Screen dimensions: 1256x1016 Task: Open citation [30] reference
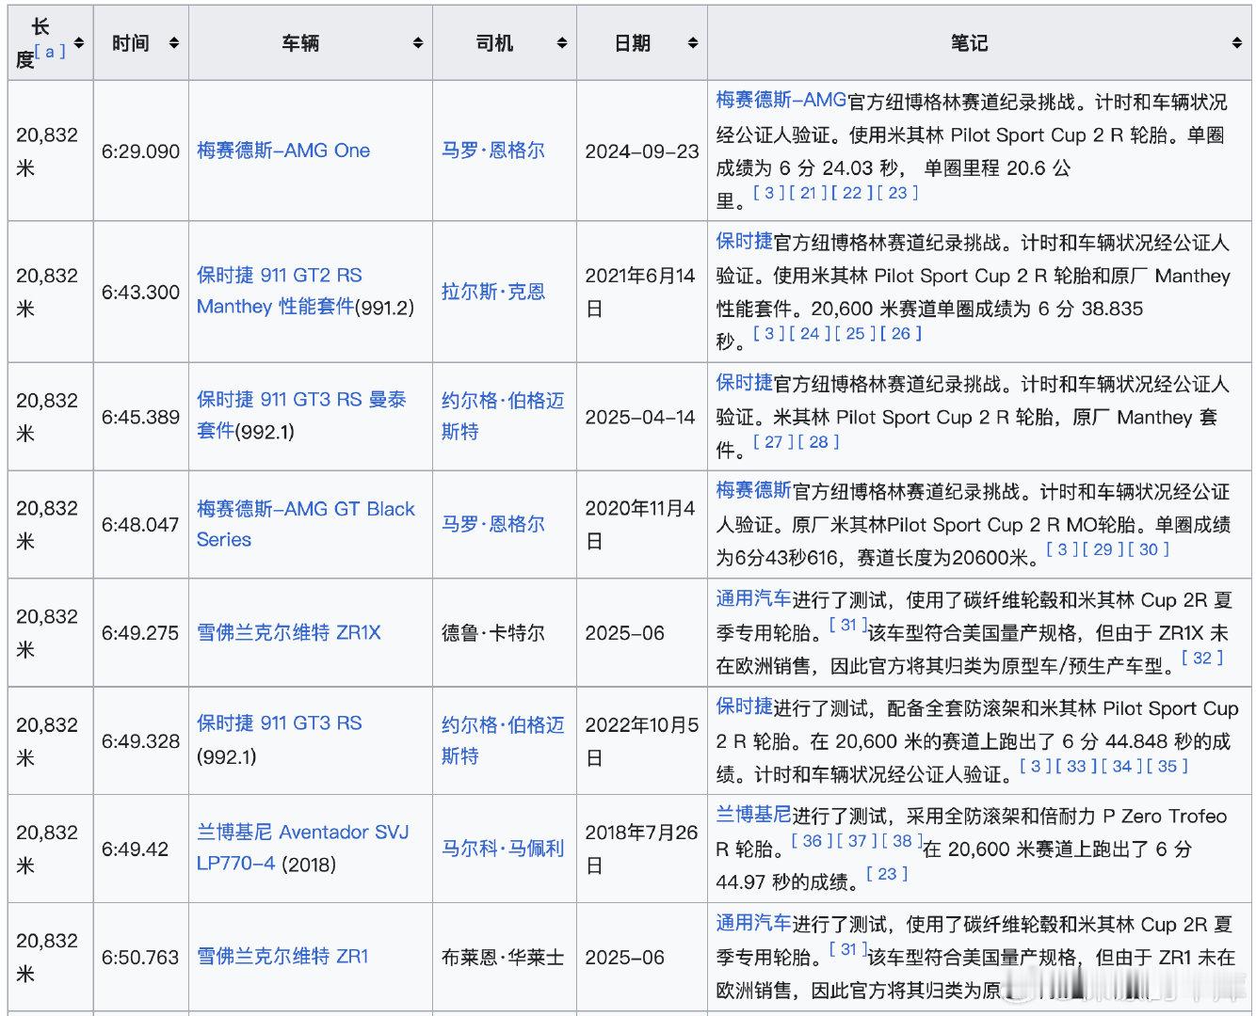pyautogui.click(x=1149, y=549)
